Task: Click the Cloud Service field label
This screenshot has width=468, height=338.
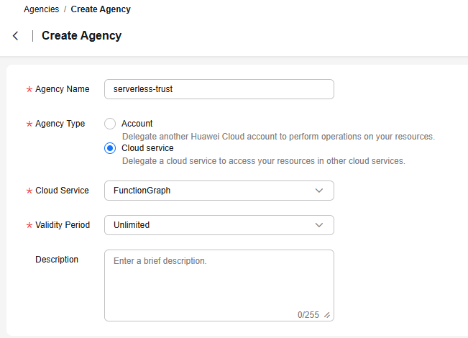Action: [x=62, y=191]
